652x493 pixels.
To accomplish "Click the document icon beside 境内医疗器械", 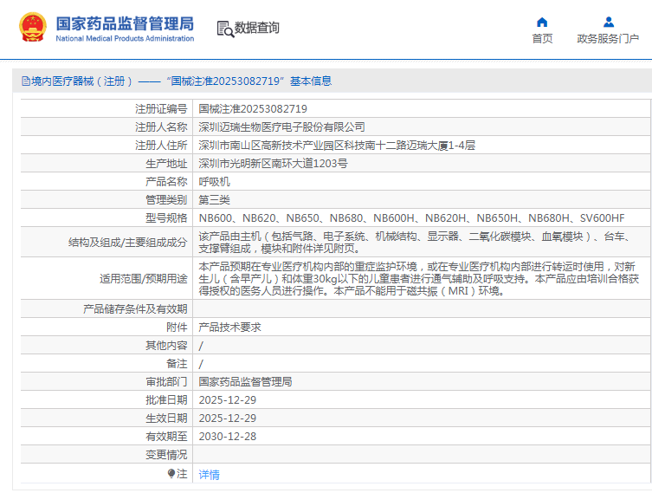I will pyautogui.click(x=25, y=81).
